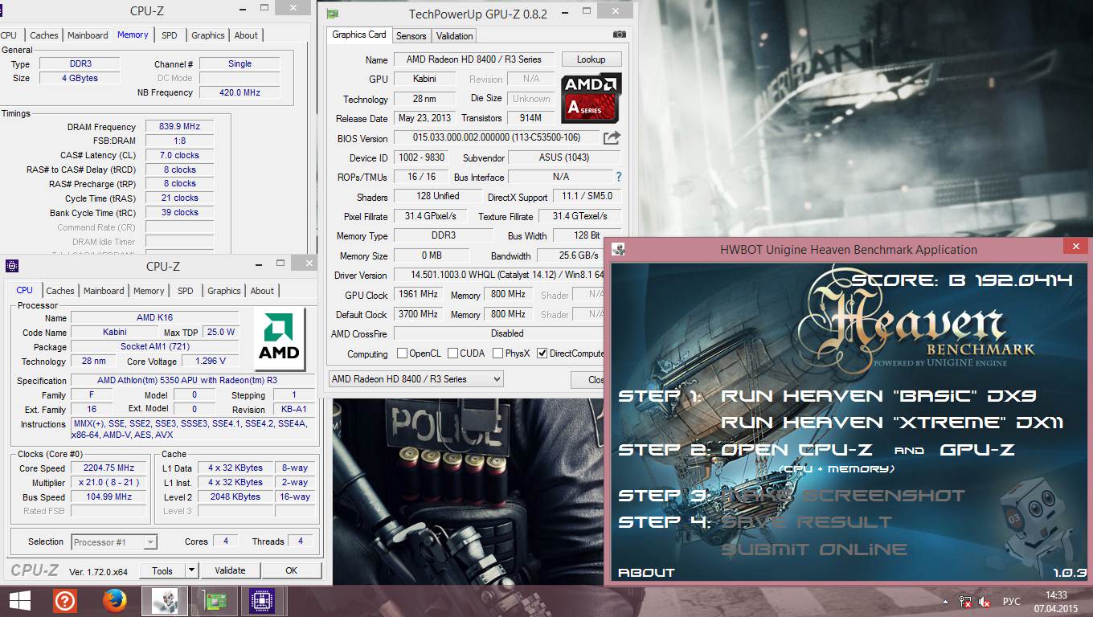Click the BIOS version share/export icon
The width and height of the screenshot is (1093, 617).
(x=612, y=138)
